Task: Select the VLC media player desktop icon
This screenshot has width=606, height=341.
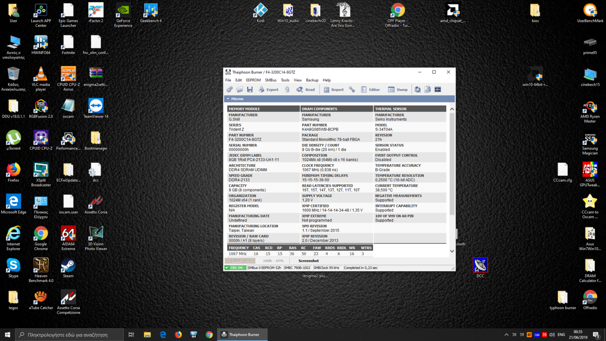Action: click(41, 79)
